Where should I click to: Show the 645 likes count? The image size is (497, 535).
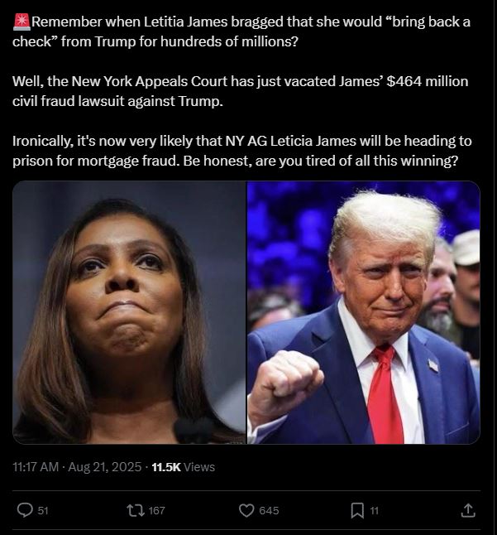coord(269,511)
